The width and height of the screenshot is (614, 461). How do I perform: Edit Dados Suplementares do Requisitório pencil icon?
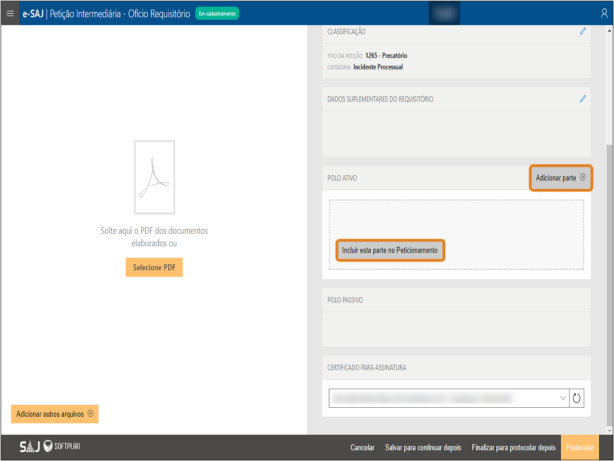point(583,99)
